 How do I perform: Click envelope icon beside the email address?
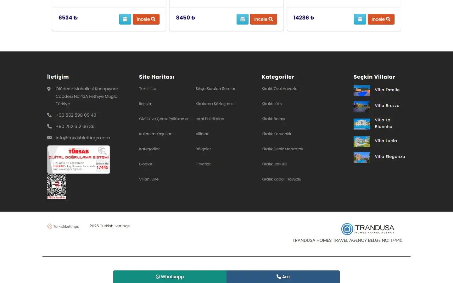49,138
